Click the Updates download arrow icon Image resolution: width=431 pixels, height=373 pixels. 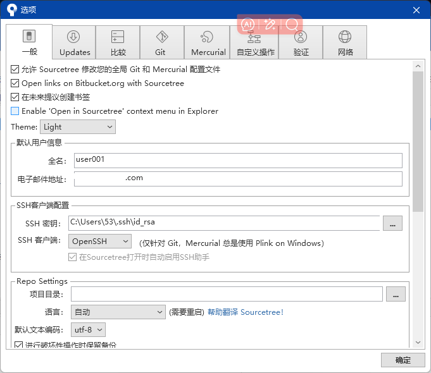point(73,37)
